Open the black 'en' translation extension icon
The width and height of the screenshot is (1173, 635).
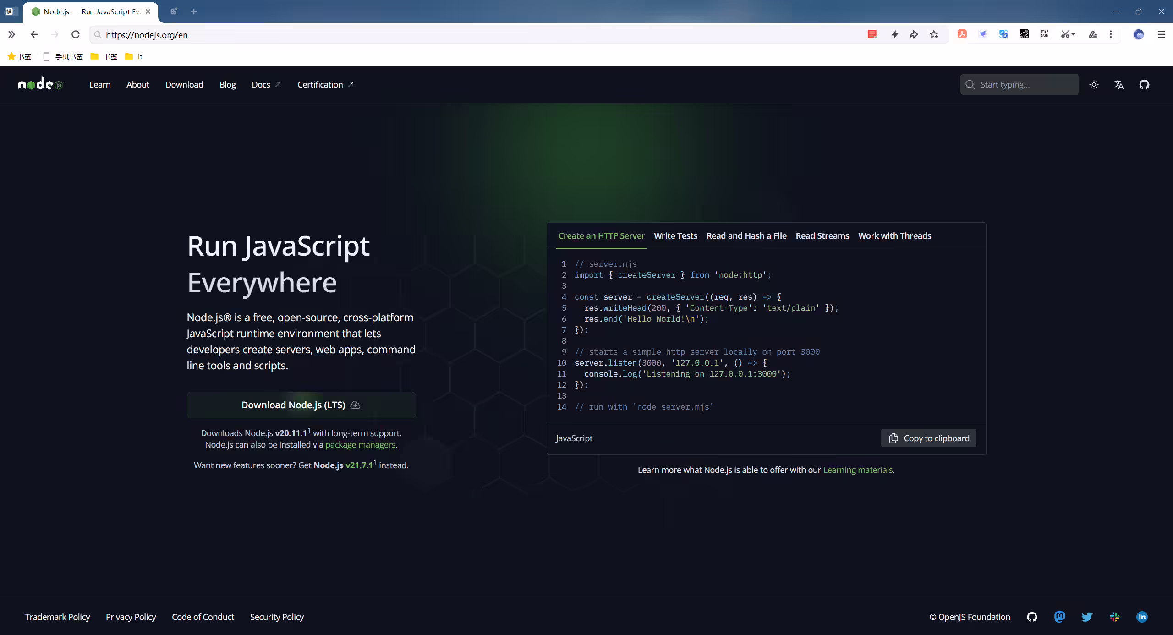(x=1024, y=34)
